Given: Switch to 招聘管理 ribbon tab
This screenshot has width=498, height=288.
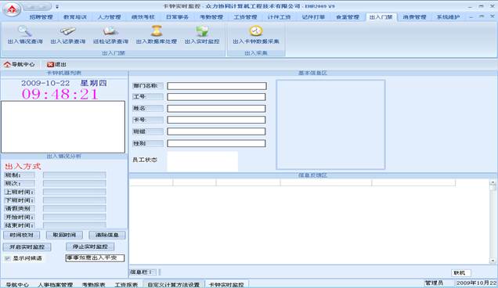Looking at the screenshot, I should coord(41,17).
